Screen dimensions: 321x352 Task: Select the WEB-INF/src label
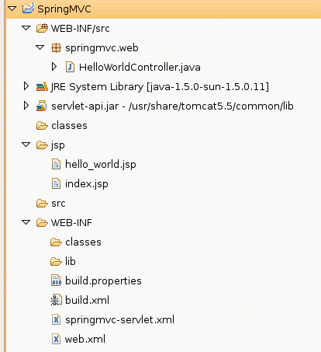tap(81, 28)
